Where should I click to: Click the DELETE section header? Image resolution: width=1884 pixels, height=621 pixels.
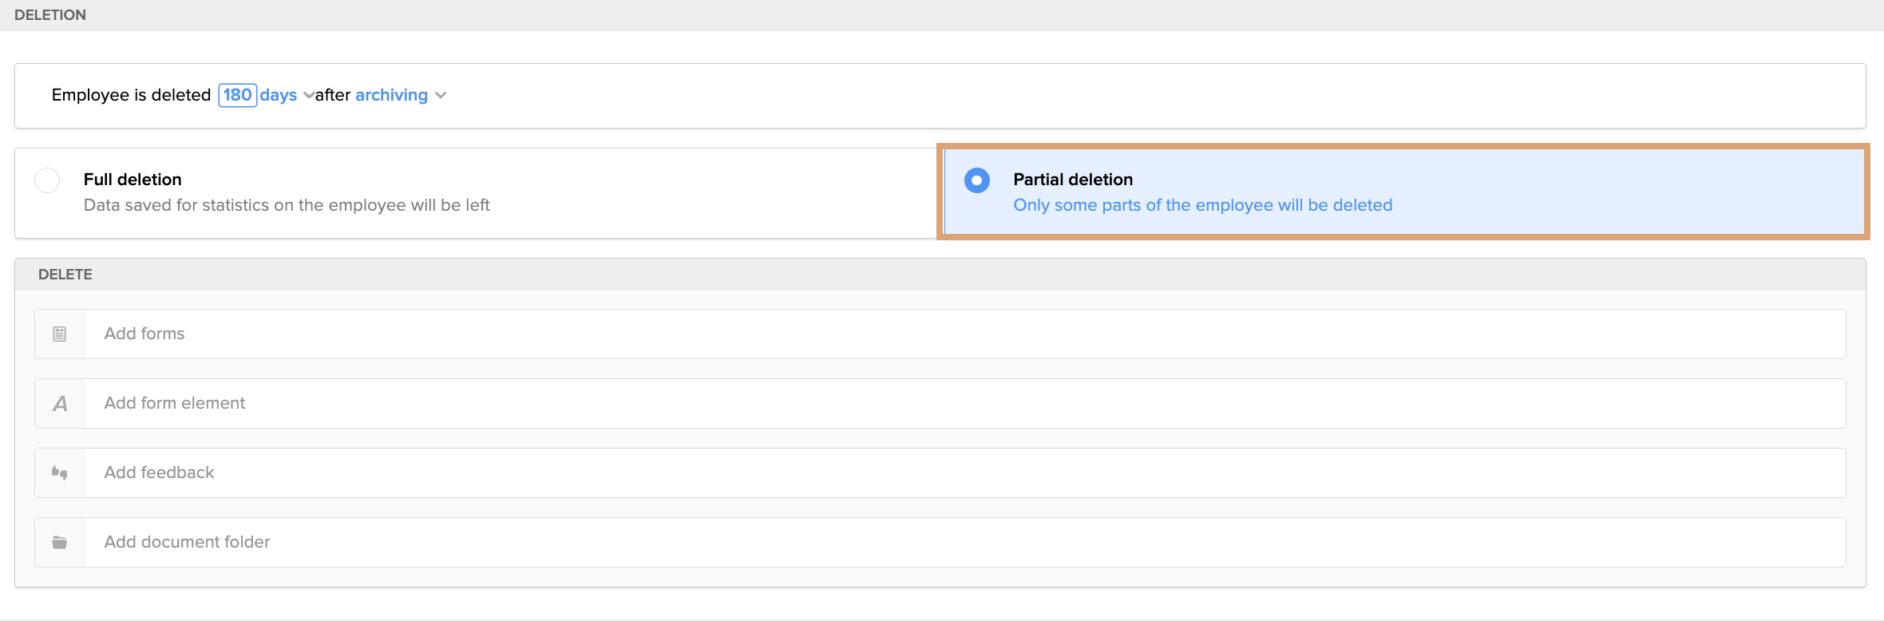click(x=65, y=274)
